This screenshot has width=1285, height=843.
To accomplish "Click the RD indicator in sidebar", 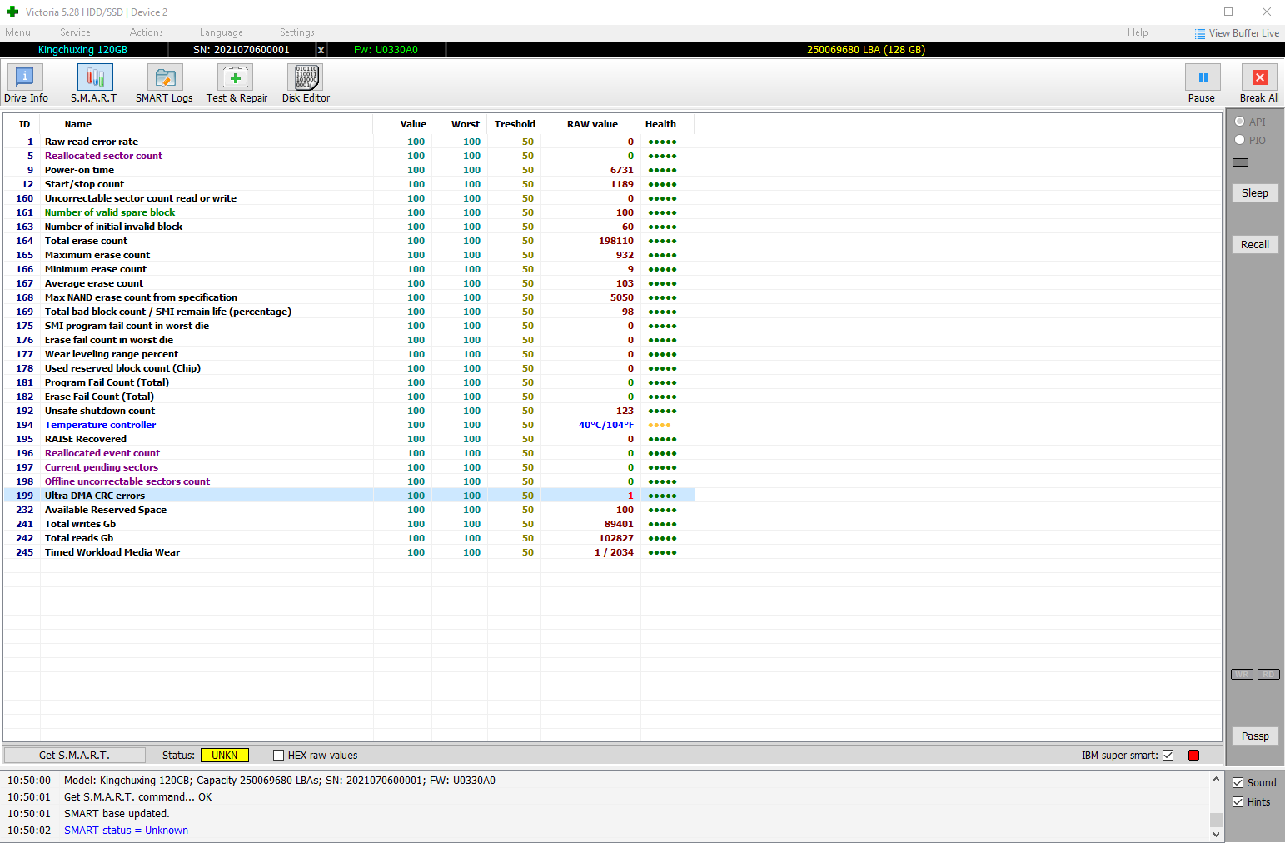I will click(1268, 675).
